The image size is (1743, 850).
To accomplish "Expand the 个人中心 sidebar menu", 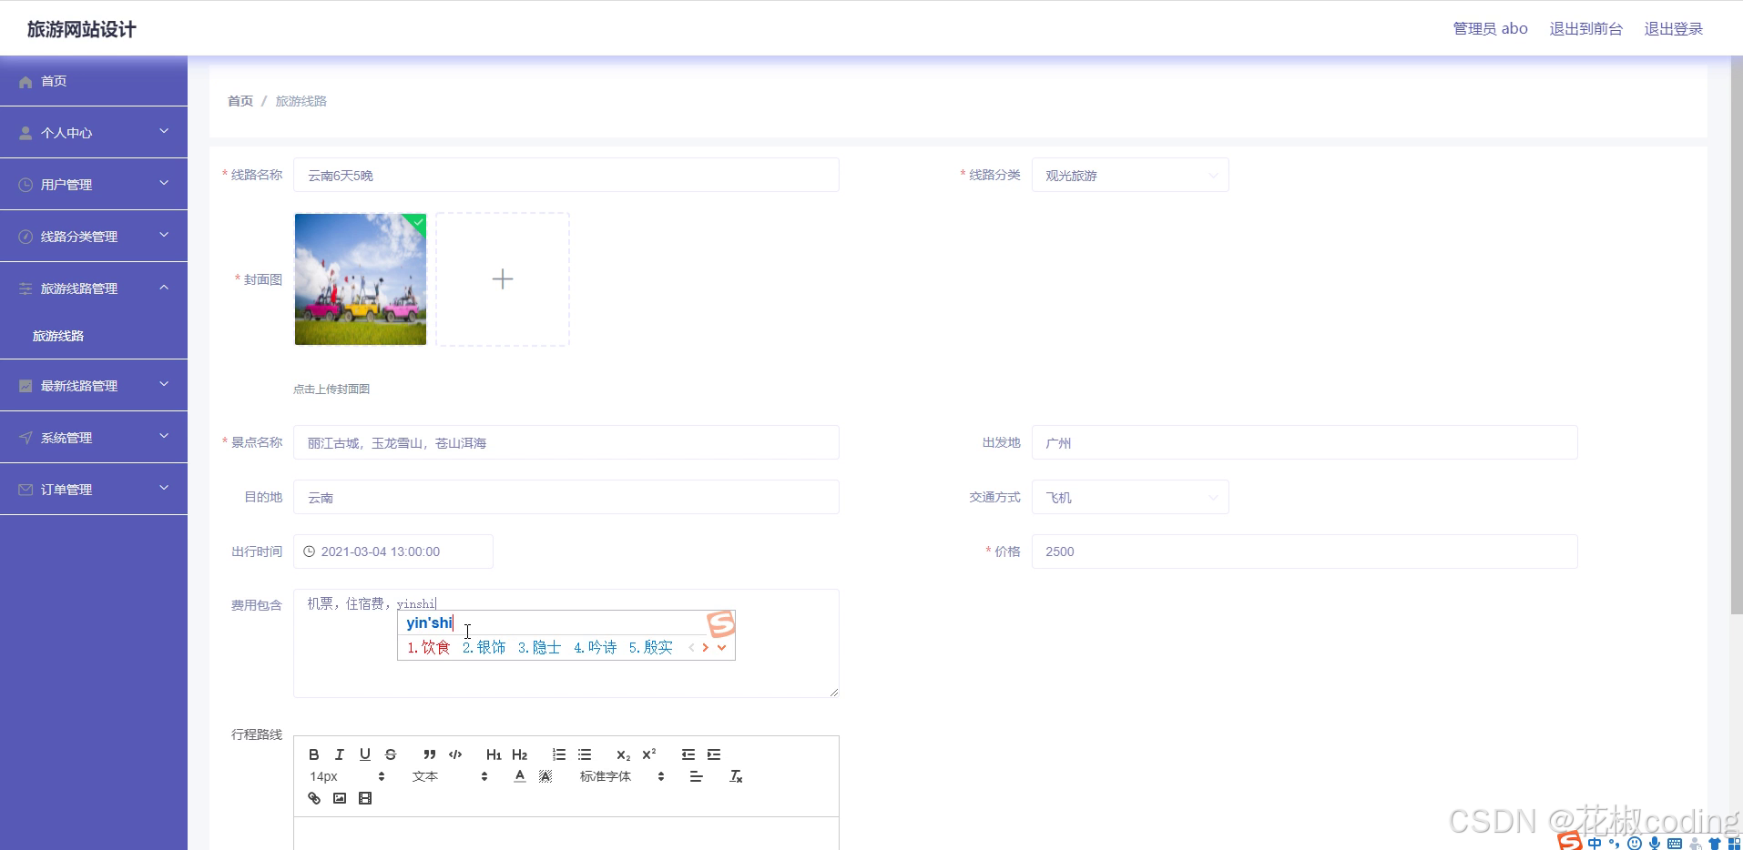I will [x=94, y=132].
